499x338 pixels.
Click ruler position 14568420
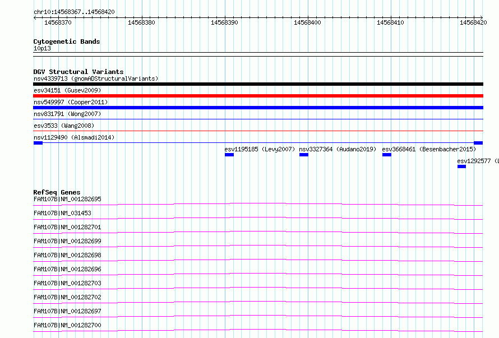pos(473,22)
